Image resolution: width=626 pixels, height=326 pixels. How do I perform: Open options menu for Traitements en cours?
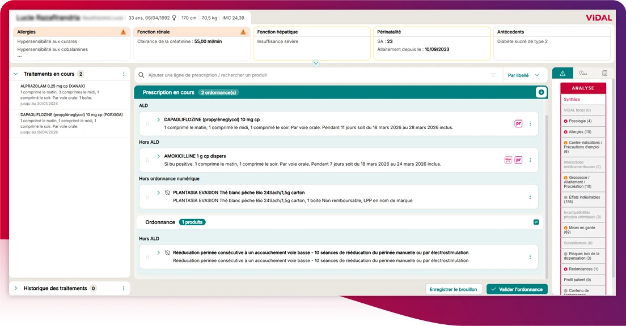124,74
